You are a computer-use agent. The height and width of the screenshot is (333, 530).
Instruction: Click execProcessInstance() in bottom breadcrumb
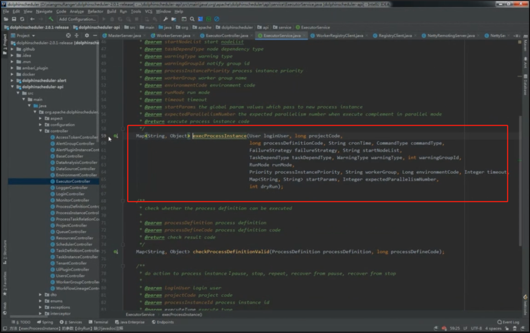[182, 315]
